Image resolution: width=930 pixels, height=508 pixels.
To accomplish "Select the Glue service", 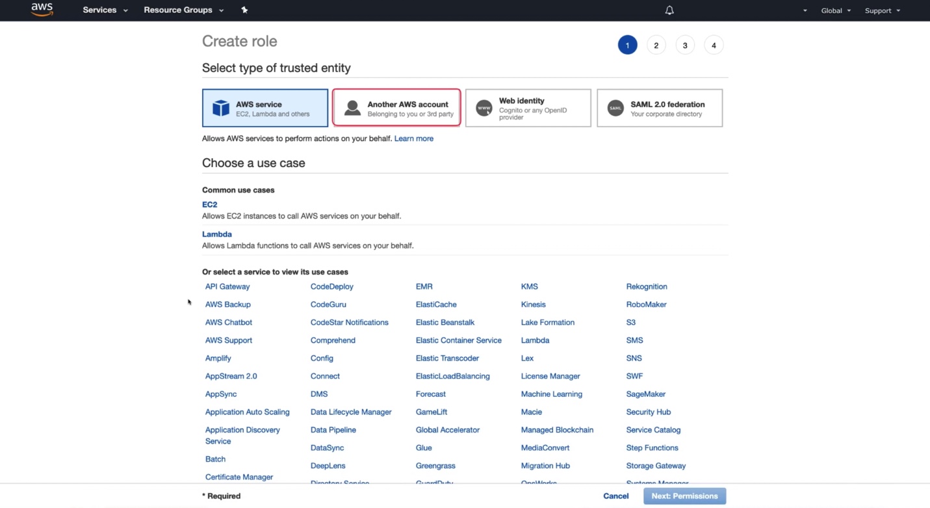I will (424, 448).
